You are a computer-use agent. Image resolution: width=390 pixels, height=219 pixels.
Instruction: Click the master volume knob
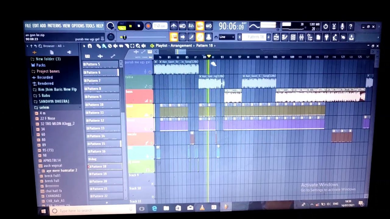[x=111, y=26]
